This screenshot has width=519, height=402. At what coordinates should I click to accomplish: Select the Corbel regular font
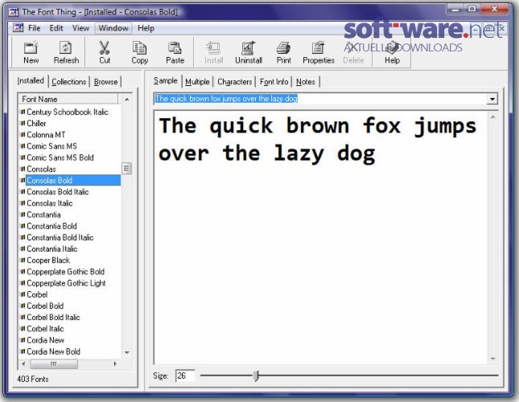pyautogui.click(x=37, y=294)
